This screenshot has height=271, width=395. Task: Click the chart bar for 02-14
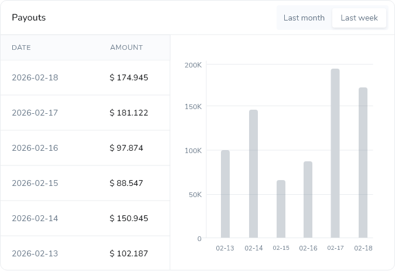click(253, 174)
